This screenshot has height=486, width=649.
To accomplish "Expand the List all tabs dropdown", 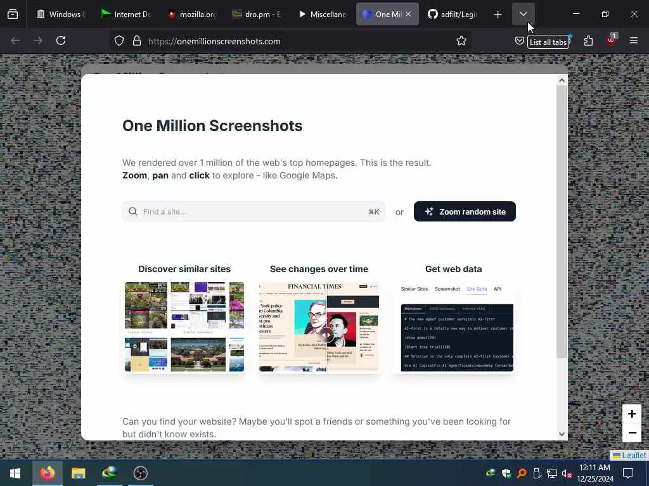I will coord(524,14).
